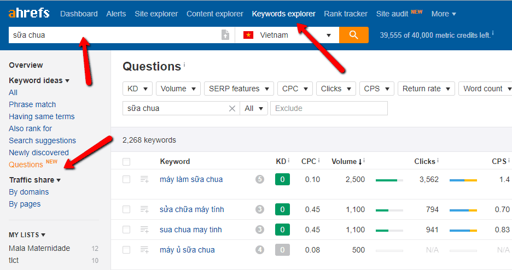
Task: Tick the checkbox for sua chua may tinh
Action: point(127,230)
